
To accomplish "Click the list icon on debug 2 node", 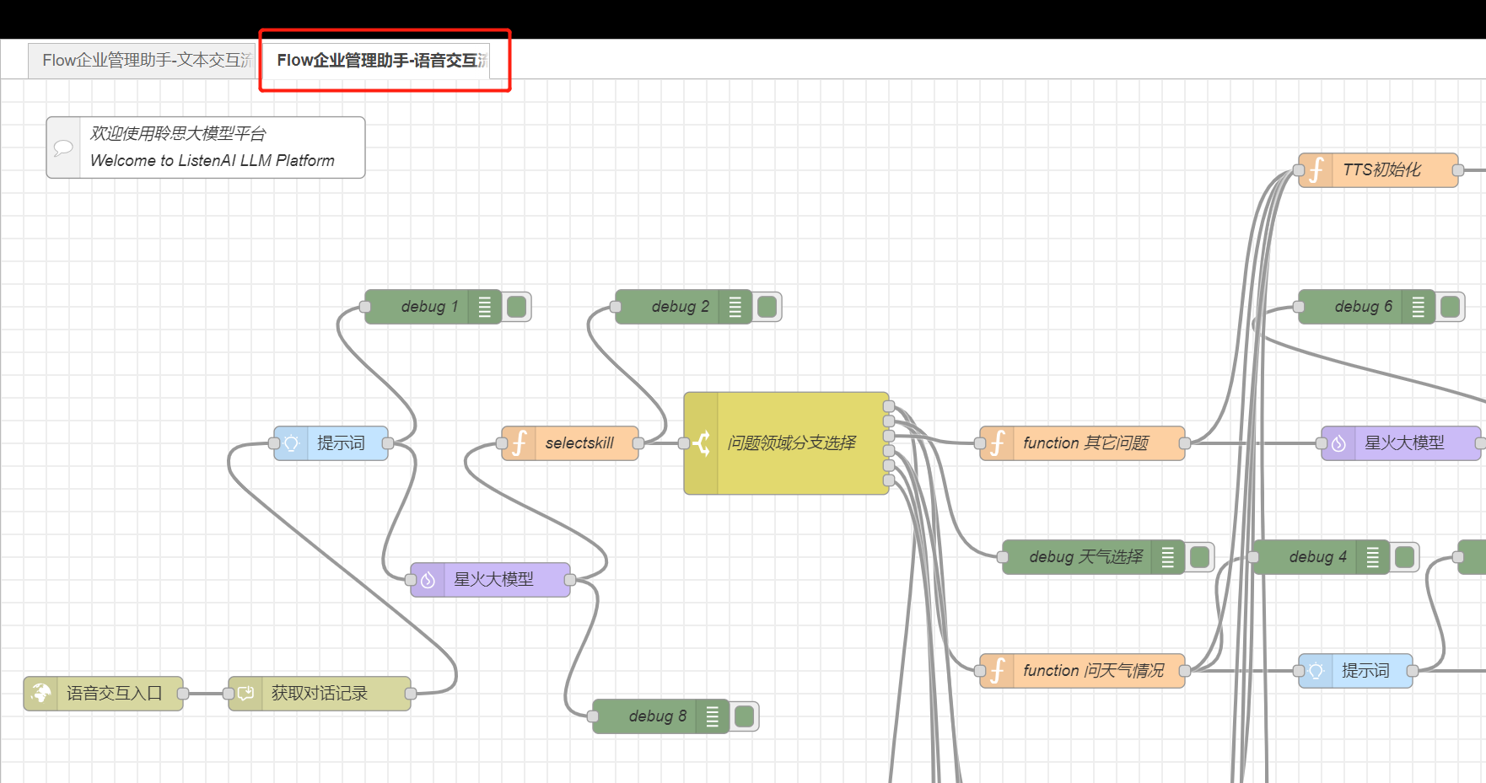I will click(735, 307).
